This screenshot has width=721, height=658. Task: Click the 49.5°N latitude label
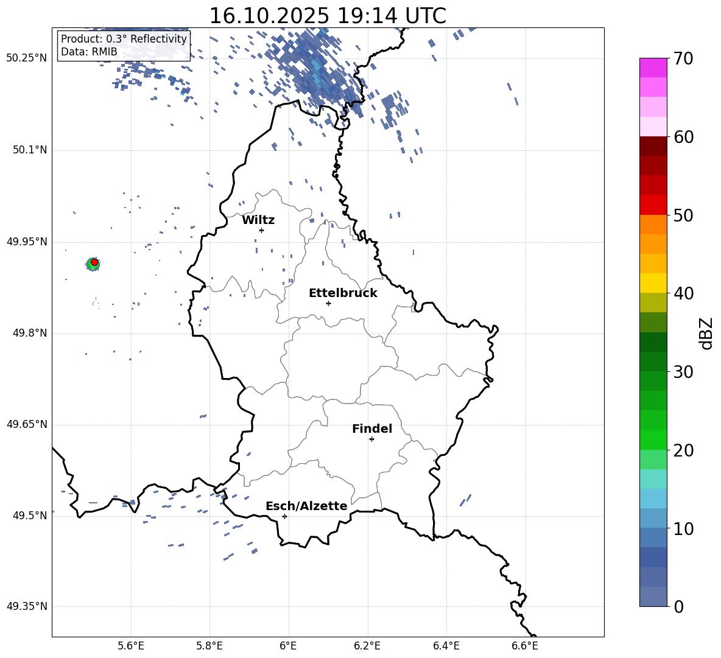click(30, 516)
